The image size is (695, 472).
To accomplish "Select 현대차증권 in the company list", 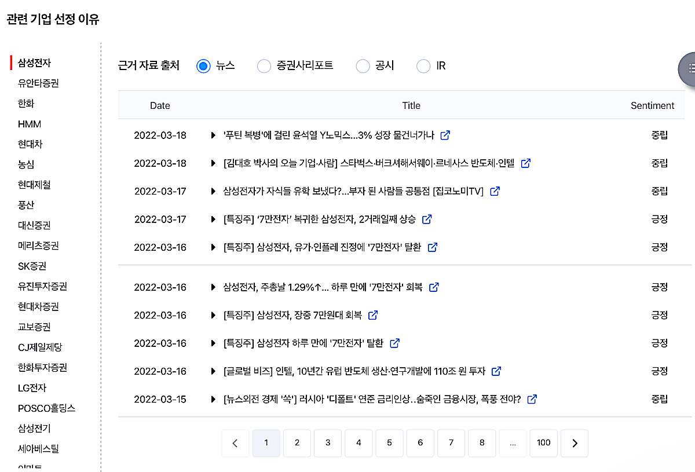I will (38, 307).
